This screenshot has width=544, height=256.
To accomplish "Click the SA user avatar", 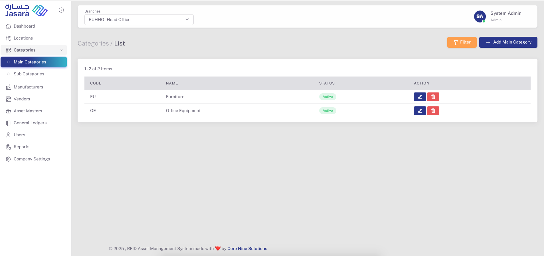I will (x=480, y=16).
